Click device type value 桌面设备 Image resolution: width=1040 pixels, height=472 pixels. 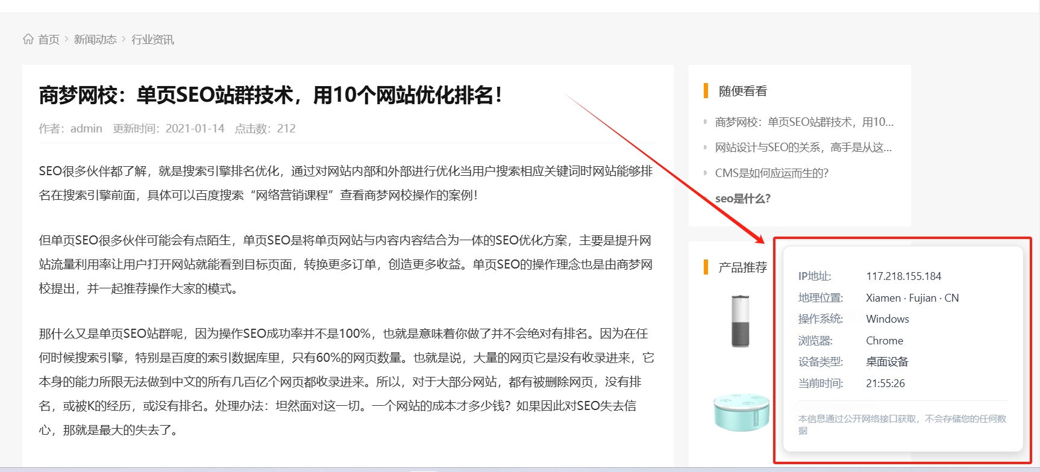click(x=887, y=362)
